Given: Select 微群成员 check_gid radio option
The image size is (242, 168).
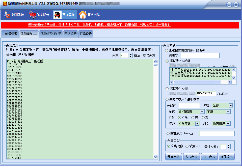Looking at the screenshot, I should tap(168, 133).
